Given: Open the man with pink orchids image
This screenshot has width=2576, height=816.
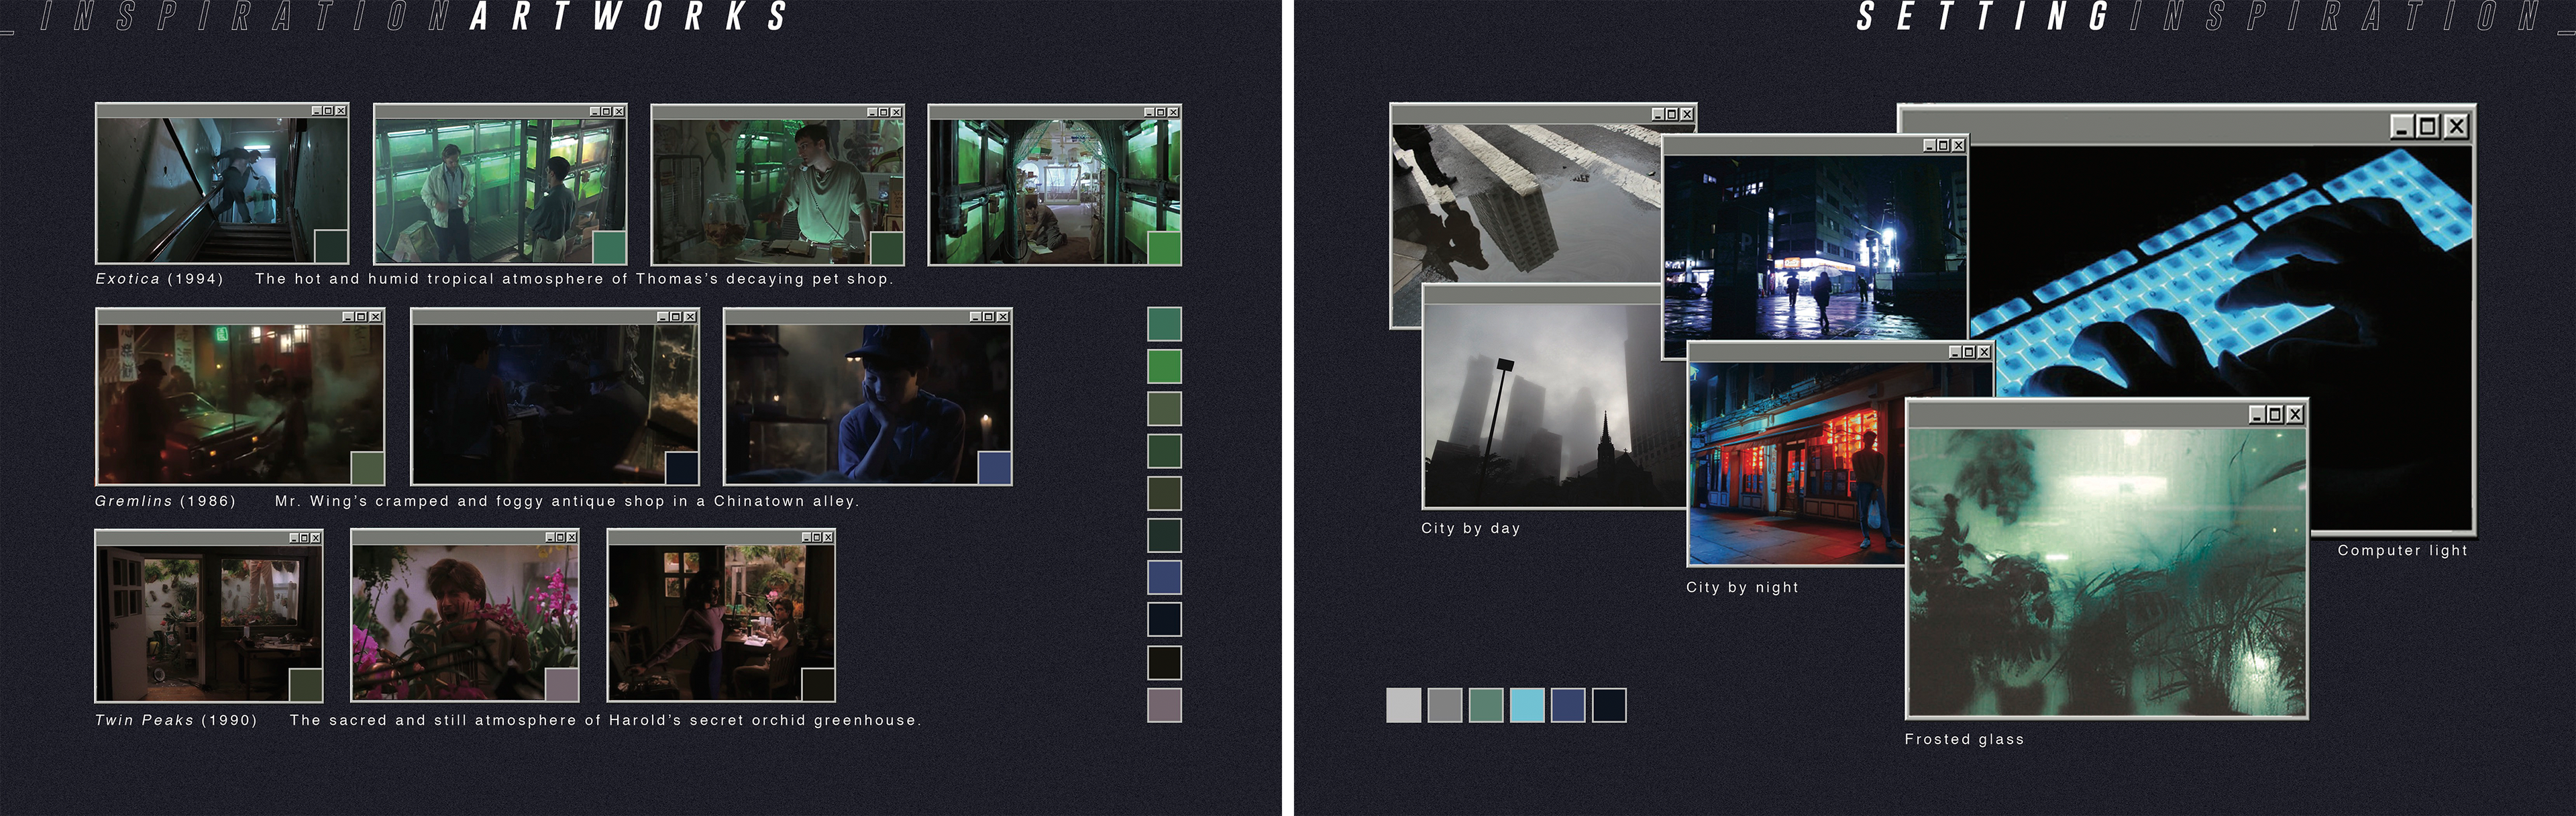Looking at the screenshot, I should coord(465,622).
